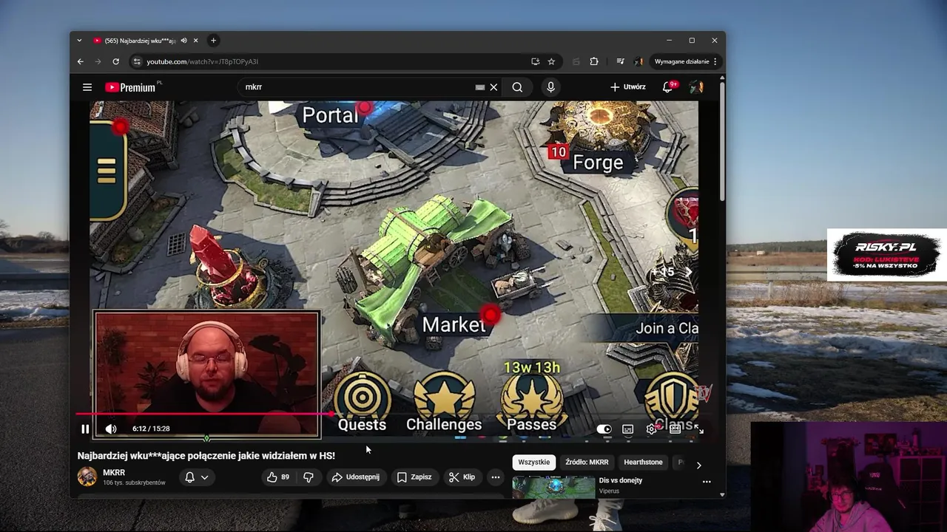Click the Challenges label in the video

point(444,425)
